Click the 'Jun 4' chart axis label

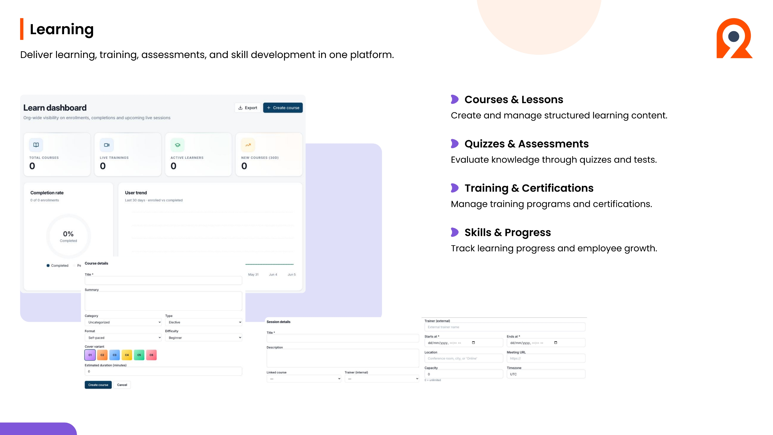pos(273,275)
